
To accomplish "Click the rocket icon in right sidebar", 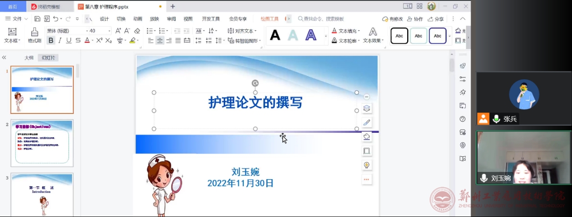I will pos(463,66).
